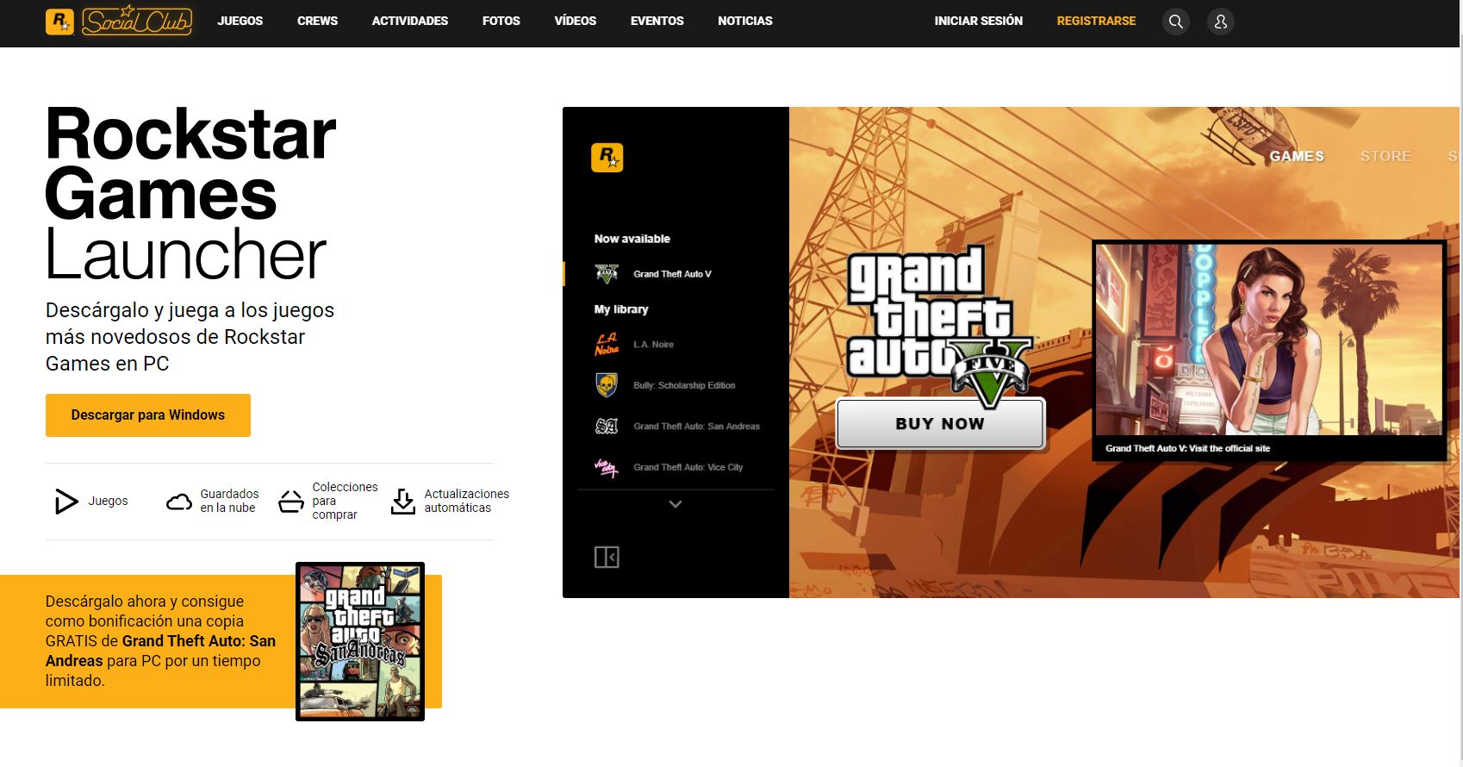Image resolution: width=1463 pixels, height=767 pixels.
Task: Select Grand Theft Auto V in sidebar
Action: coord(672,274)
